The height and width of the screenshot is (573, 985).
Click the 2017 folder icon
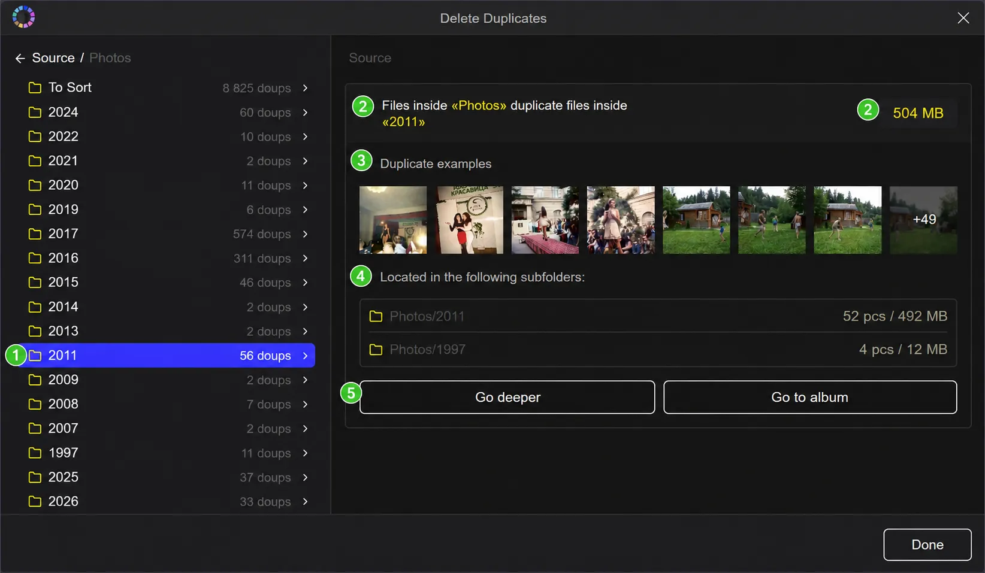35,234
